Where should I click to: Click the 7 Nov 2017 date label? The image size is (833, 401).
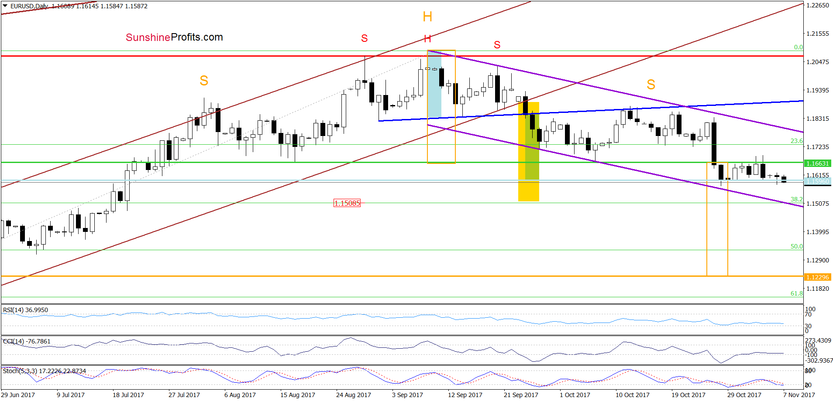pos(799,395)
